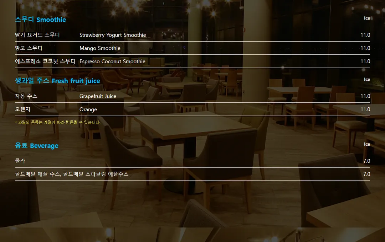Select the 'Ice' label in the Beverage section
The width and height of the screenshot is (385, 242).
pyautogui.click(x=367, y=144)
